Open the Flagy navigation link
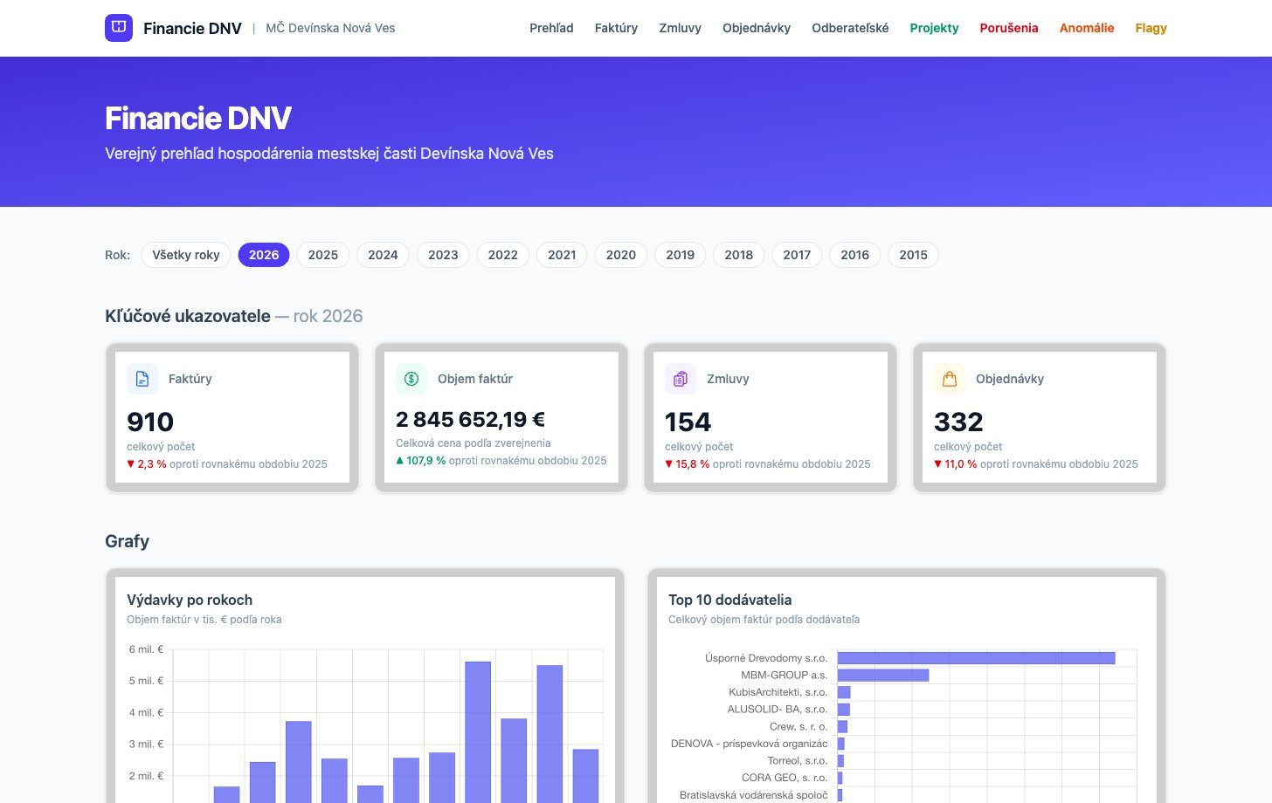Image resolution: width=1272 pixels, height=803 pixels. point(1151,28)
